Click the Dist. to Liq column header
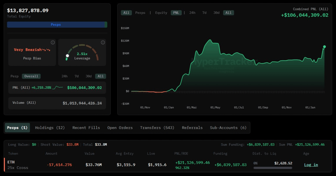The image size is (336, 176). (x=265, y=153)
